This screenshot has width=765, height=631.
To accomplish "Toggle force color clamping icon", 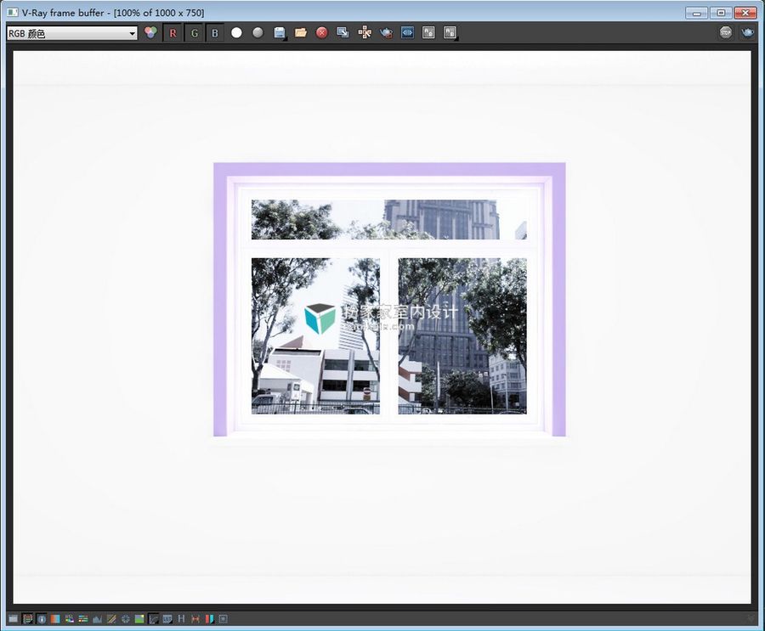I will (28, 619).
